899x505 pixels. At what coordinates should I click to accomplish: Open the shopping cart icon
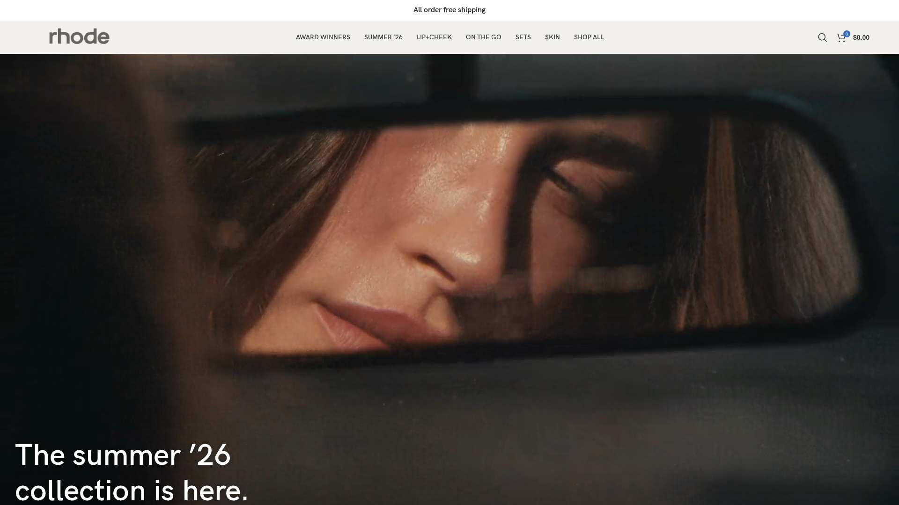[x=841, y=38]
